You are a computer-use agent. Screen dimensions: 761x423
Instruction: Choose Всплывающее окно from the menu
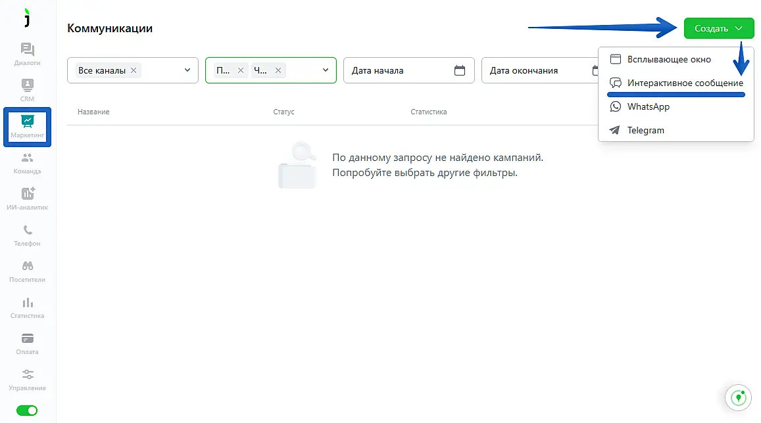[x=668, y=59]
